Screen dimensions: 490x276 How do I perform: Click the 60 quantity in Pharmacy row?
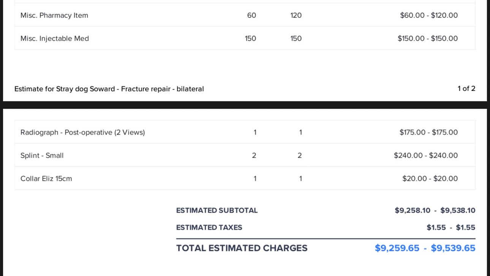251,16
